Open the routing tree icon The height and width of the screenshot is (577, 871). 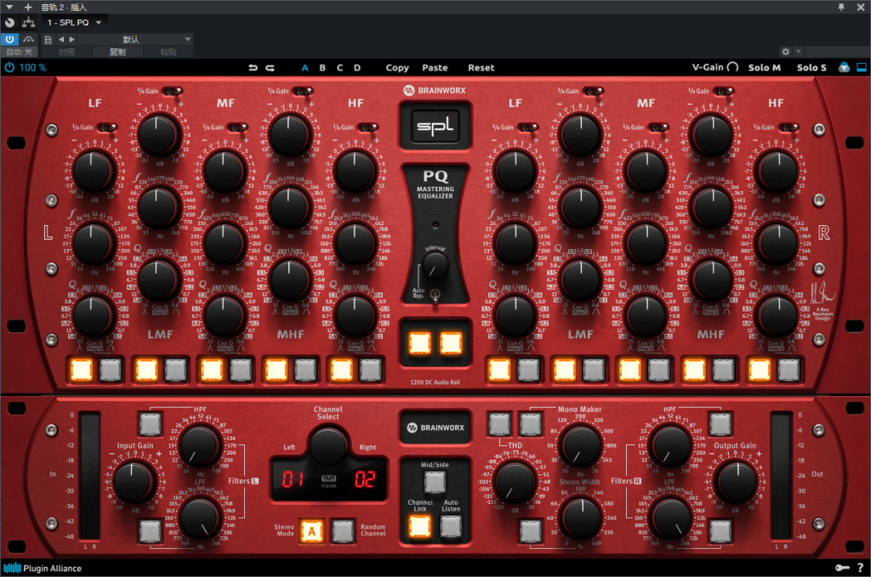coord(28,23)
